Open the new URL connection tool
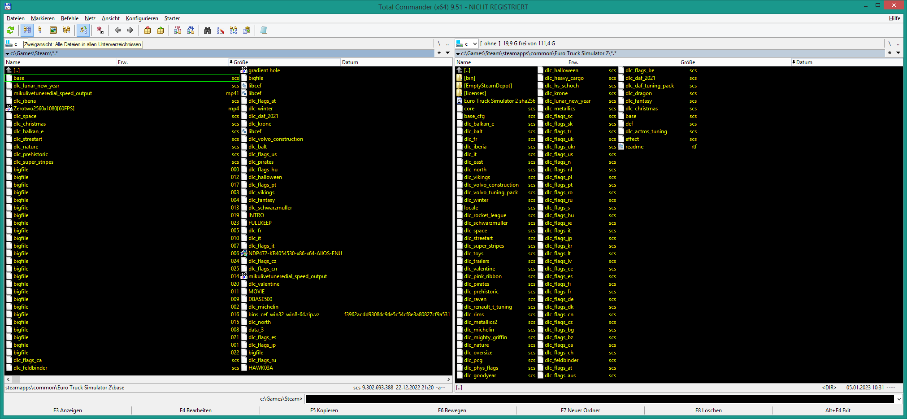Image resolution: width=907 pixels, height=419 pixels. tap(191, 30)
